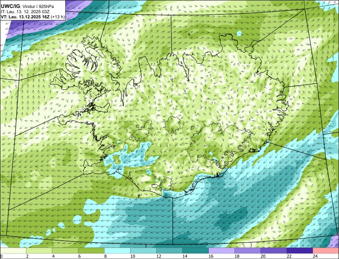Click the 16–18 m/s light lavender legend swatch
The height and width of the screenshot is (259, 339).
(x=222, y=251)
